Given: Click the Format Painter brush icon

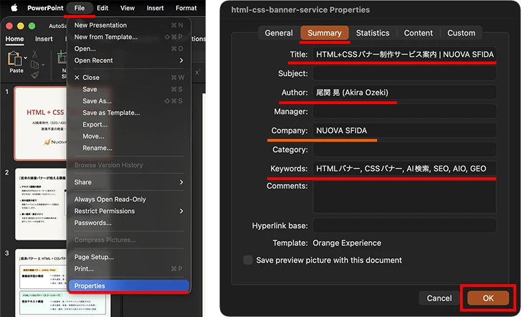Looking at the screenshot, I should click(34, 75).
